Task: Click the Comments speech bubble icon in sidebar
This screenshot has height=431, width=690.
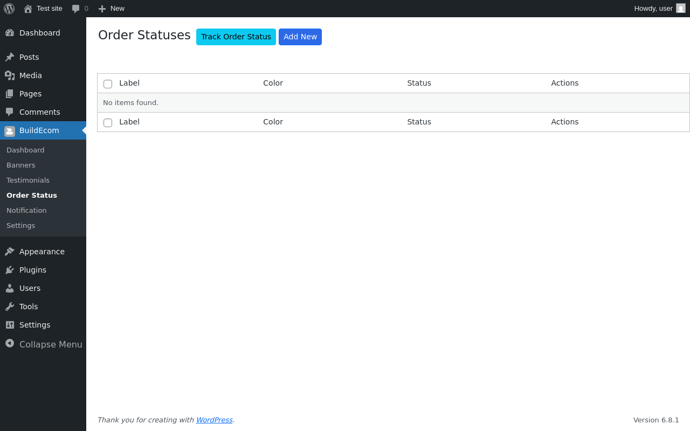Action: [10, 112]
